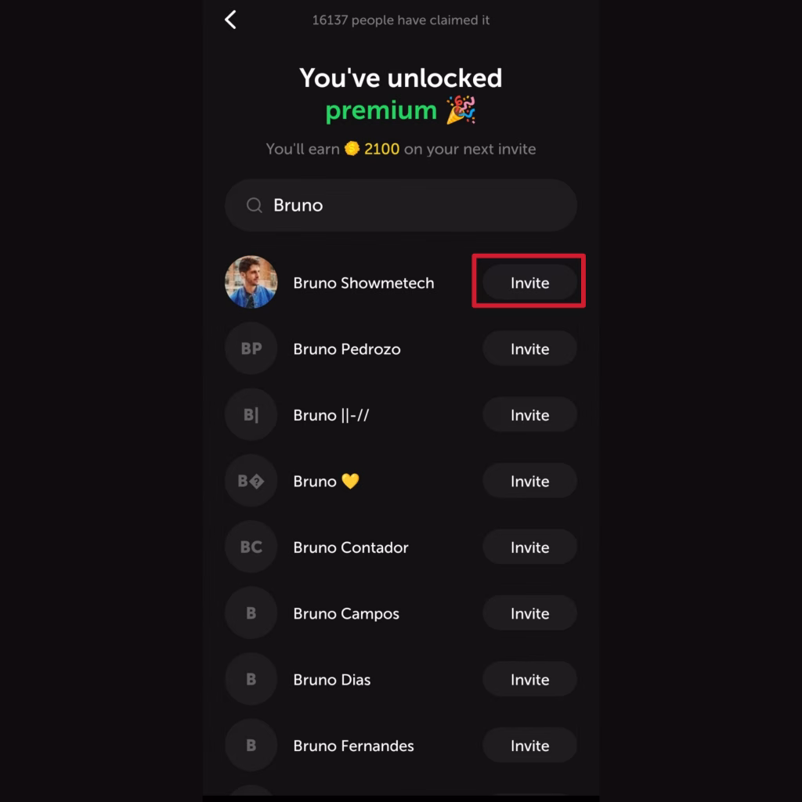The width and height of the screenshot is (802, 802).
Task: Tap the B avatar for Bruno Fernandes
Action: [251, 746]
